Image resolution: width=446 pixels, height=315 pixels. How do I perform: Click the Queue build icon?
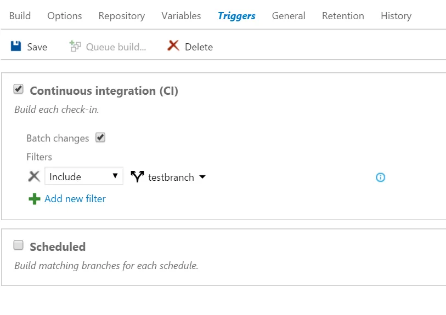click(75, 47)
